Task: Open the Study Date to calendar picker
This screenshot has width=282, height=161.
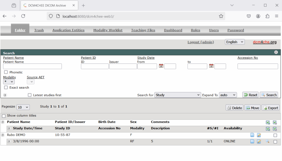Action: coord(211,66)
